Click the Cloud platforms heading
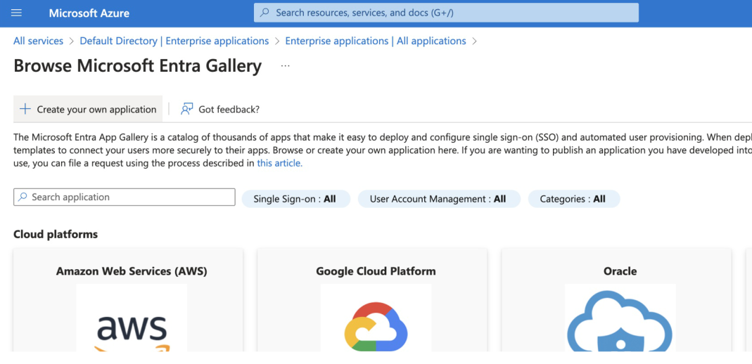The width and height of the screenshot is (752, 364). click(x=56, y=234)
